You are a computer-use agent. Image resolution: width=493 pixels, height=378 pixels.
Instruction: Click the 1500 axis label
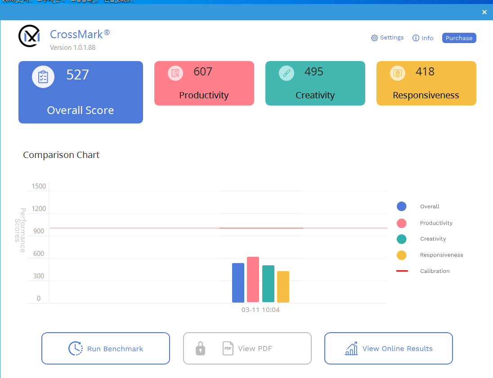(39, 186)
